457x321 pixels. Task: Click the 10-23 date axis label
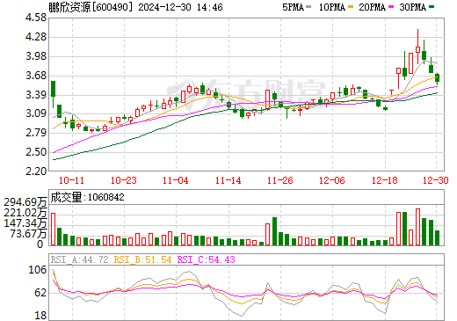click(x=124, y=180)
